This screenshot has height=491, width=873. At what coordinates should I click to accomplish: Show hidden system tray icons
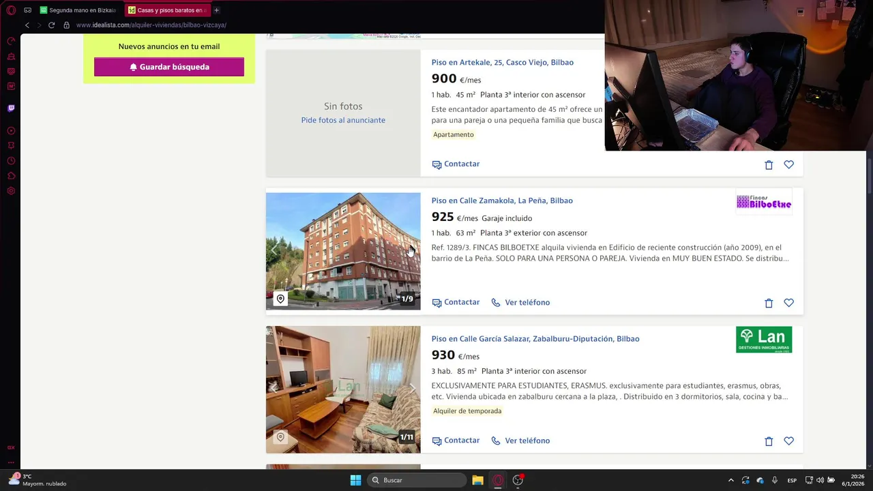[x=731, y=480]
